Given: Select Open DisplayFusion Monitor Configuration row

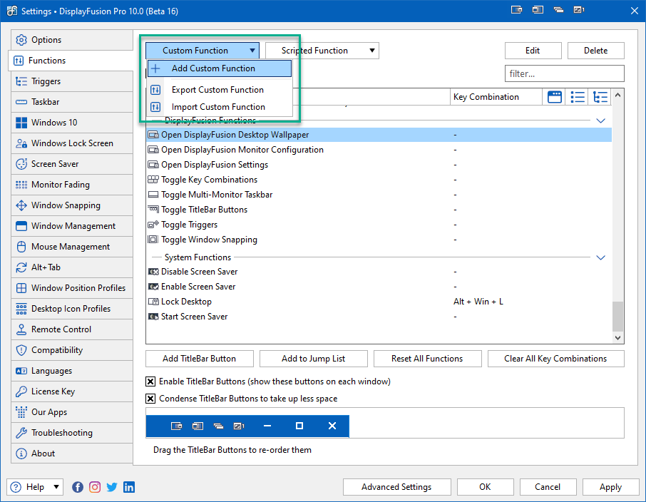Looking at the screenshot, I should point(379,150).
